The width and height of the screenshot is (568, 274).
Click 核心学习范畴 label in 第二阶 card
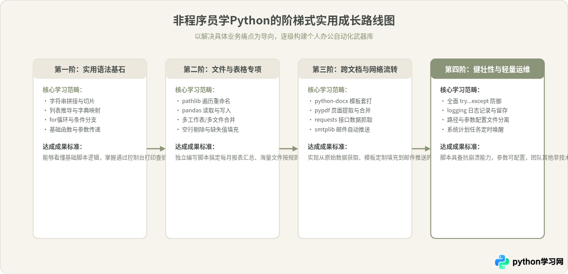[x=195, y=90]
